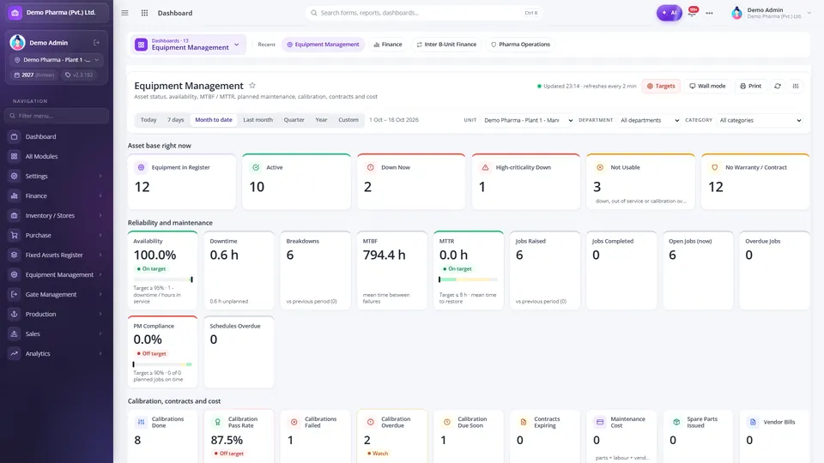Open the Category dropdown

(760, 120)
